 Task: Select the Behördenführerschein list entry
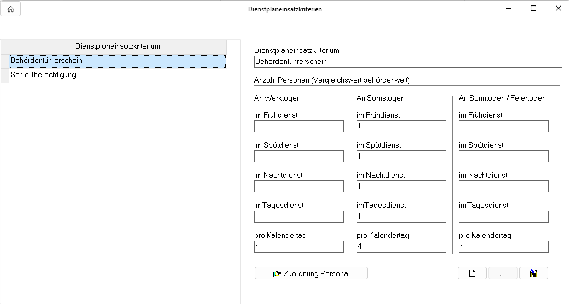tap(117, 61)
